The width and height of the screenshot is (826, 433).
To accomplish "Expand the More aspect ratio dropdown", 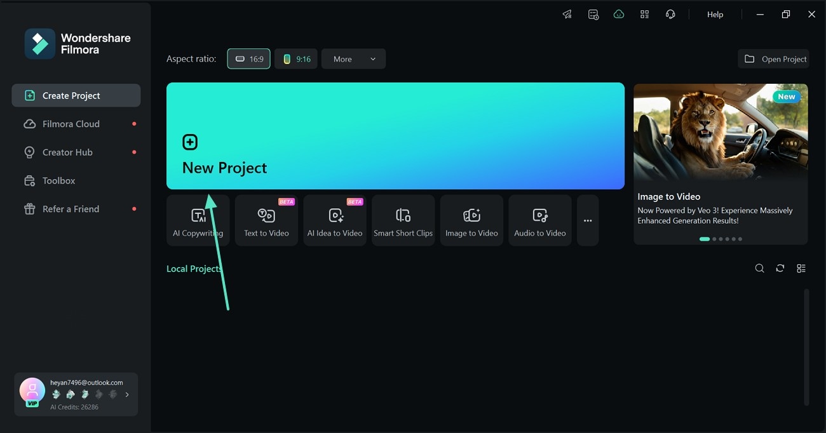I will (x=353, y=59).
